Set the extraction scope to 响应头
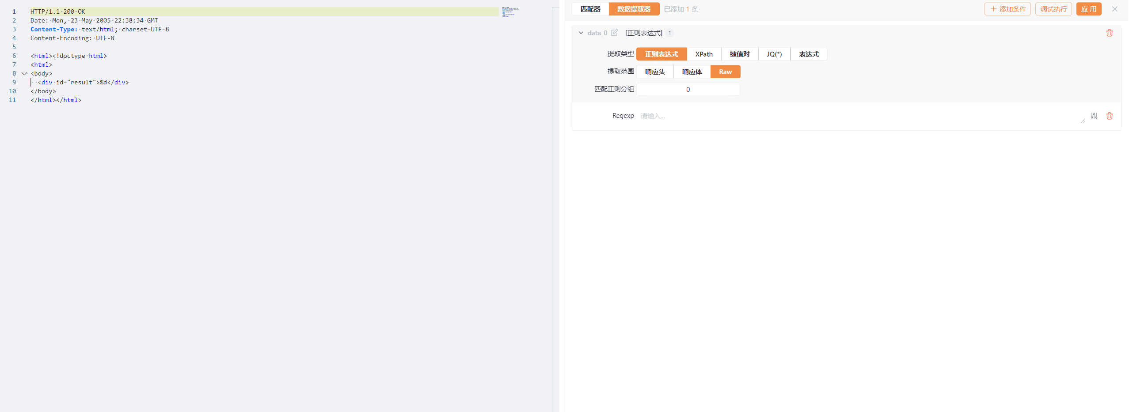 (654, 72)
